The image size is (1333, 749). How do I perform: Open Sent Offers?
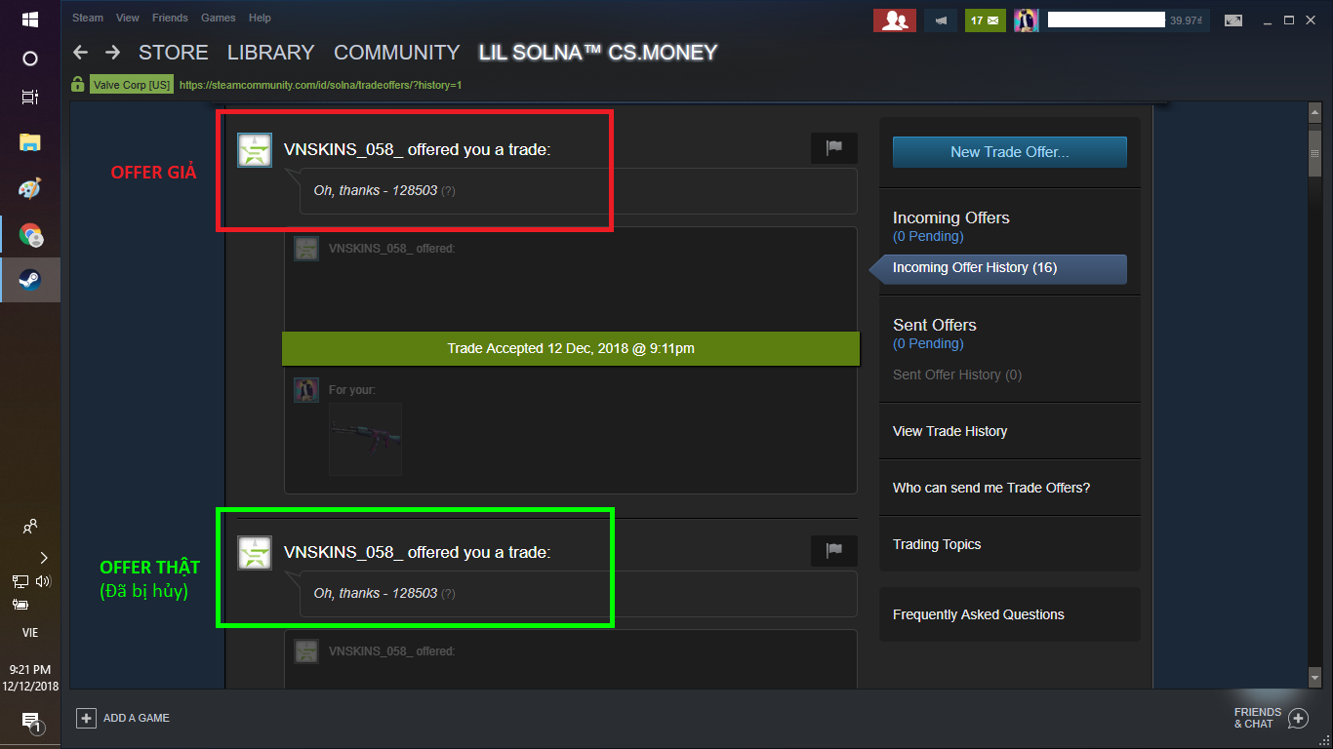pyautogui.click(x=934, y=325)
